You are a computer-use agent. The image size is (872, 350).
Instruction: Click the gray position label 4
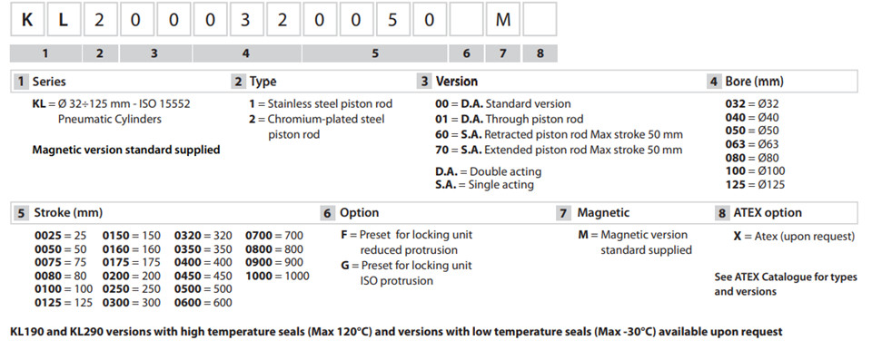click(x=247, y=53)
